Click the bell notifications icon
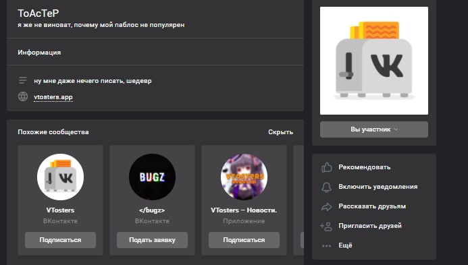 pos(327,187)
